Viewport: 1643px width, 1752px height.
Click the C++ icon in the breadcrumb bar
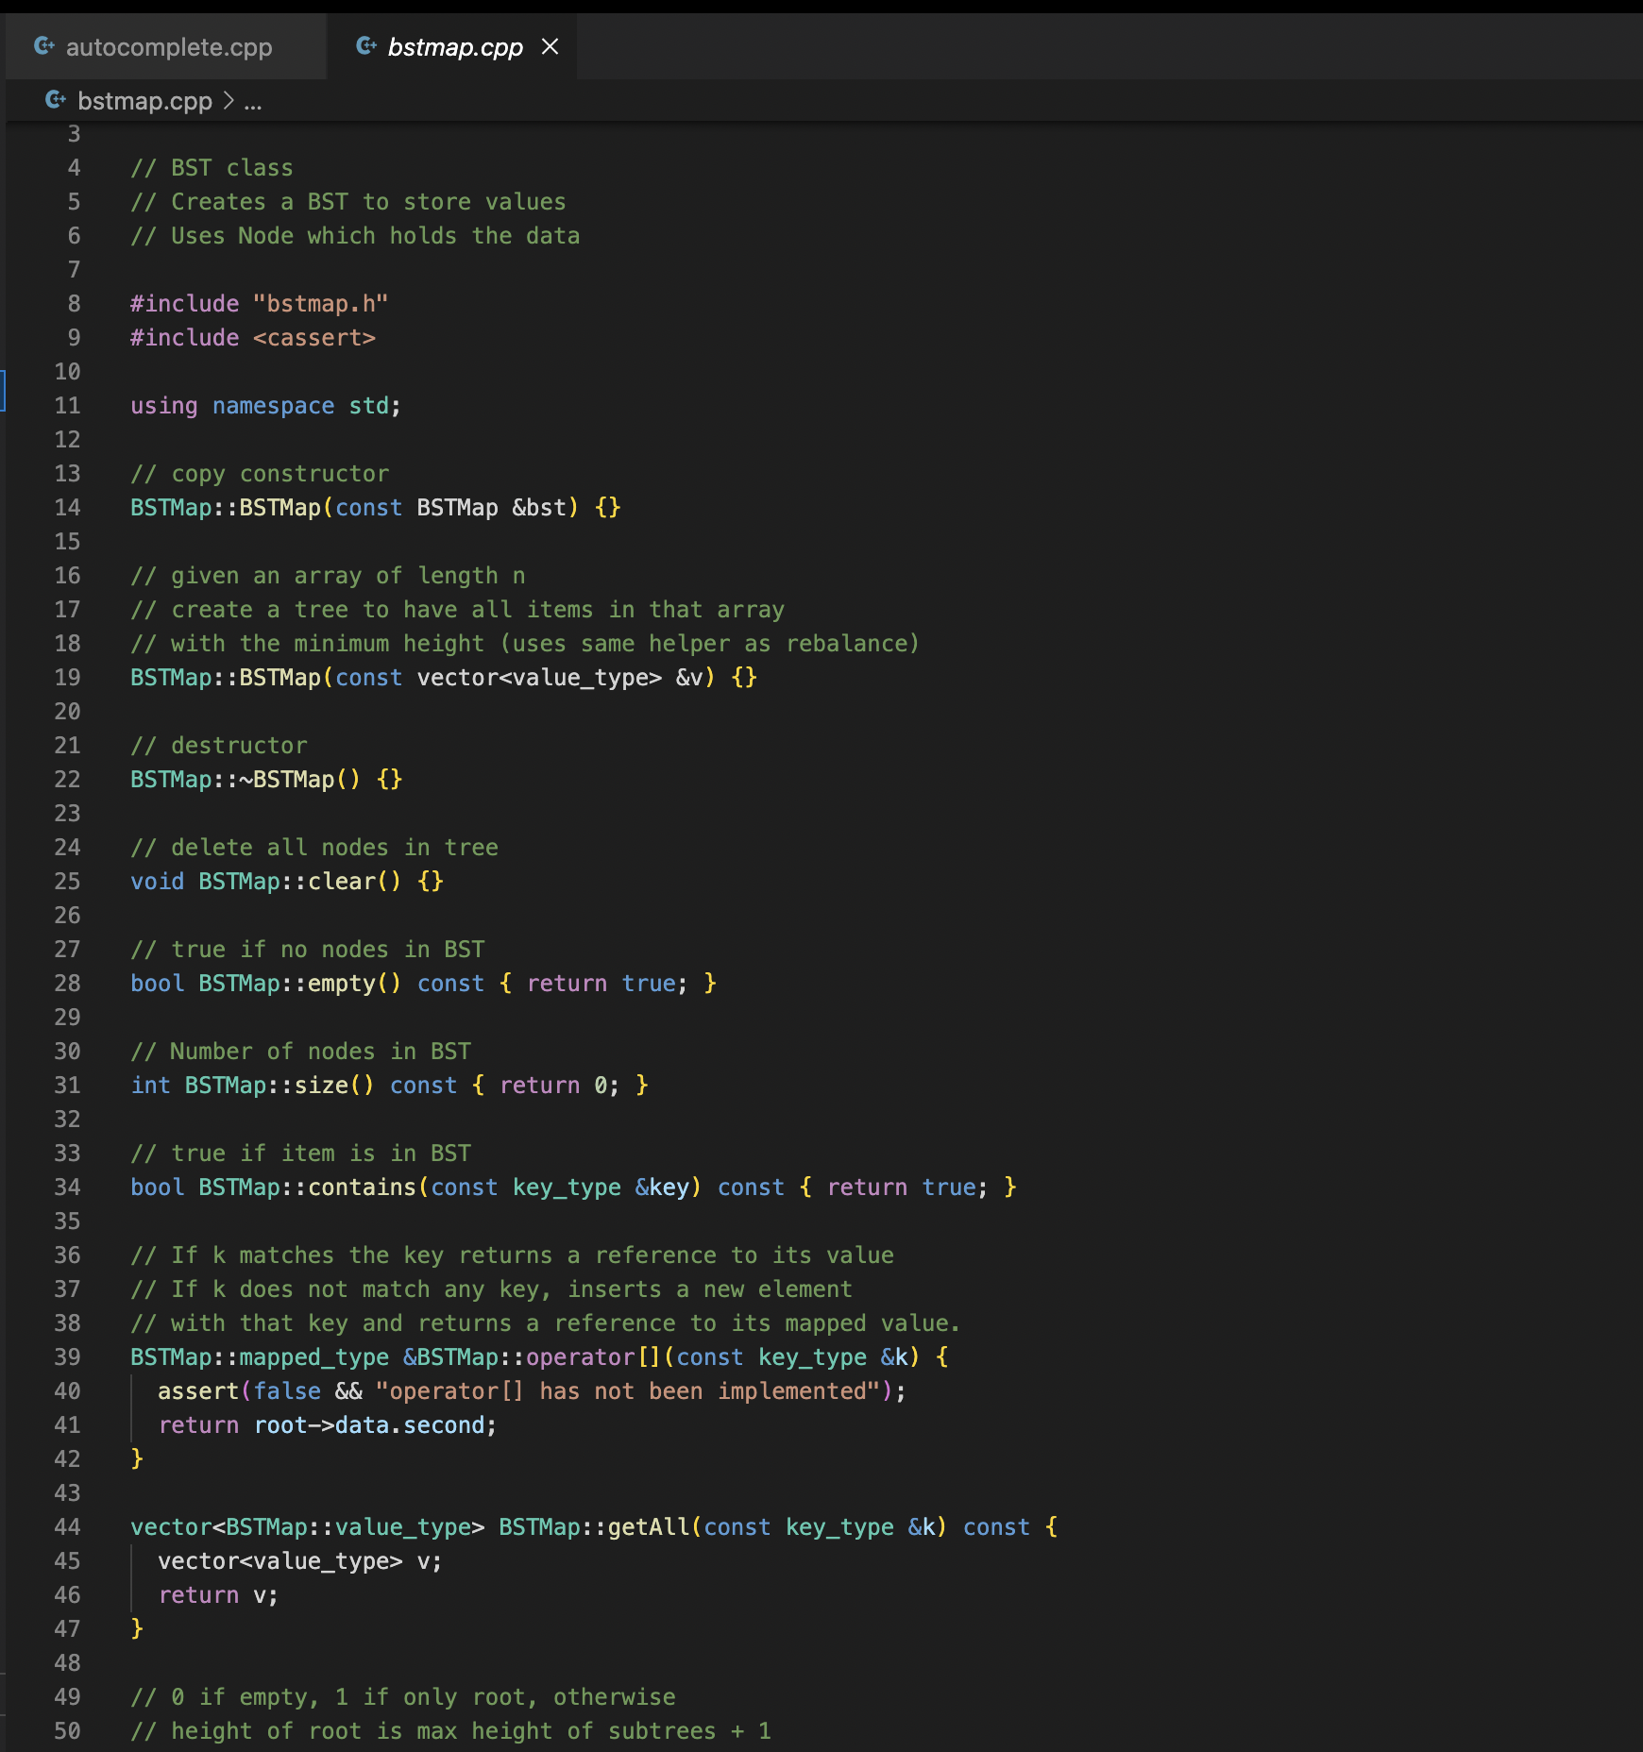56,100
